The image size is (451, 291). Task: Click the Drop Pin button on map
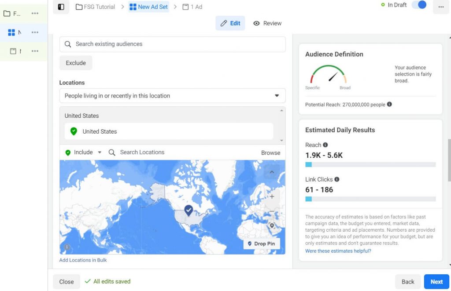pos(262,244)
